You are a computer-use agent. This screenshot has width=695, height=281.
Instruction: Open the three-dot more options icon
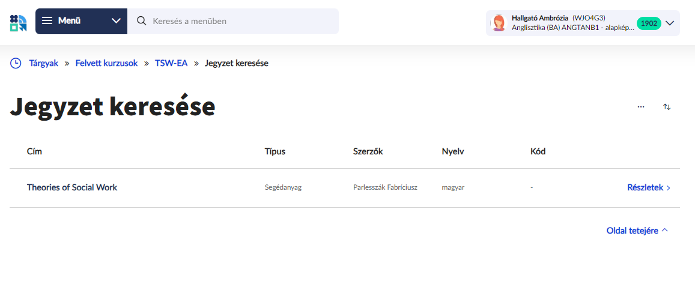[640, 107]
